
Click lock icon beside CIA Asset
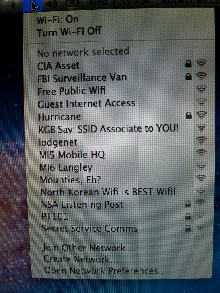coord(188,64)
